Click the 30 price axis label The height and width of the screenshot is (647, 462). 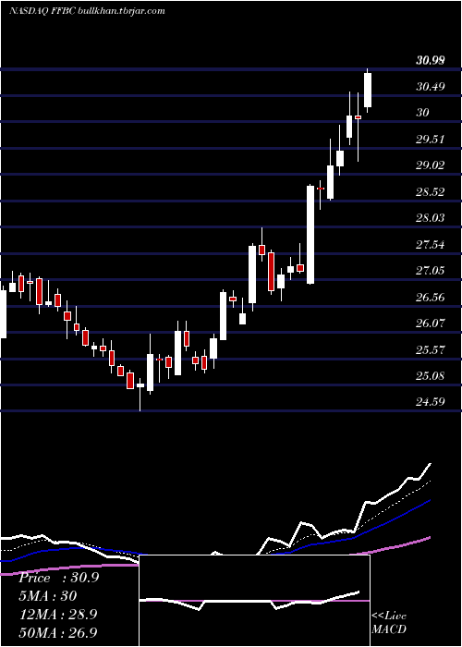click(x=422, y=112)
